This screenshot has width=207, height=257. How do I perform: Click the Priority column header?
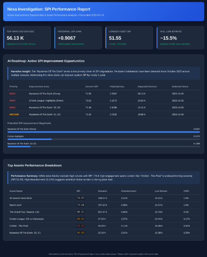pos(13,87)
